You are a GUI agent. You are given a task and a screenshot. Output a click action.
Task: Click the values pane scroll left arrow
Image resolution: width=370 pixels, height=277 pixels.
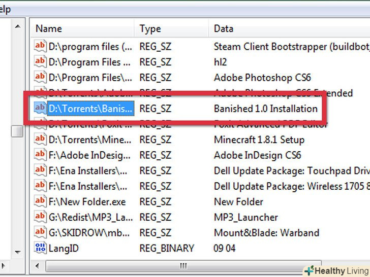[x=37, y=266]
